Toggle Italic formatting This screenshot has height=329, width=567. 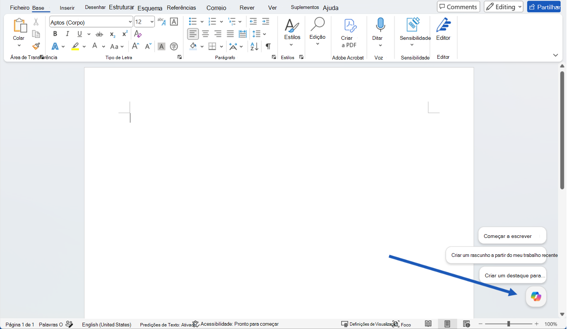pos(67,34)
